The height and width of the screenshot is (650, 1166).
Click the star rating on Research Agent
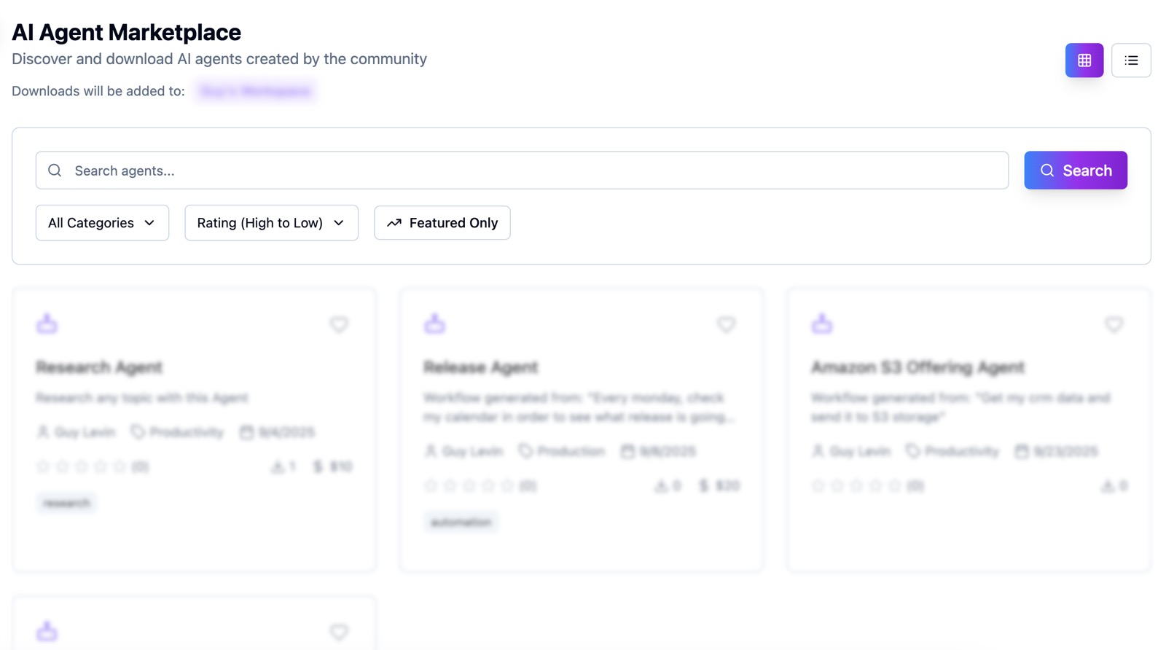[81, 466]
